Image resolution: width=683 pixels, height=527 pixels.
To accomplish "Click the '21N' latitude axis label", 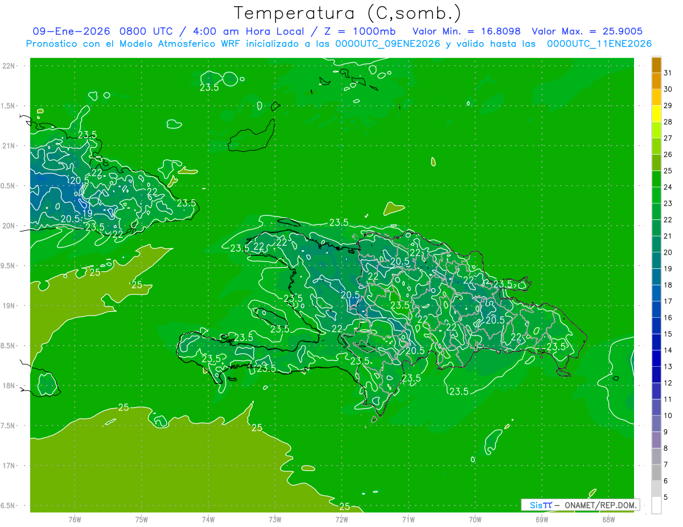I will 8,146.
